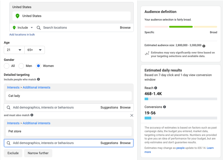The image size is (223, 160).
Task: Open the maximum age 65+ dropdown
Action: [x=34, y=50]
